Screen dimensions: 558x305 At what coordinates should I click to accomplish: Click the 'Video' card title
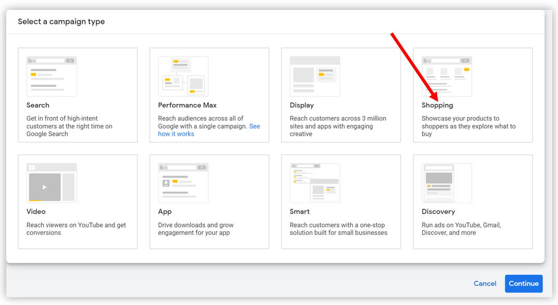(36, 211)
